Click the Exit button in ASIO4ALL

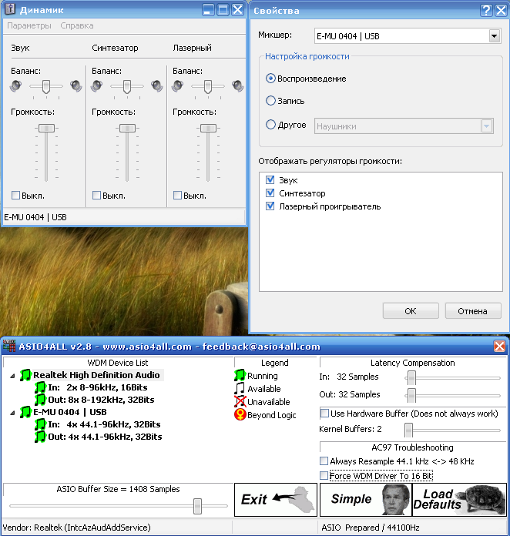click(275, 500)
